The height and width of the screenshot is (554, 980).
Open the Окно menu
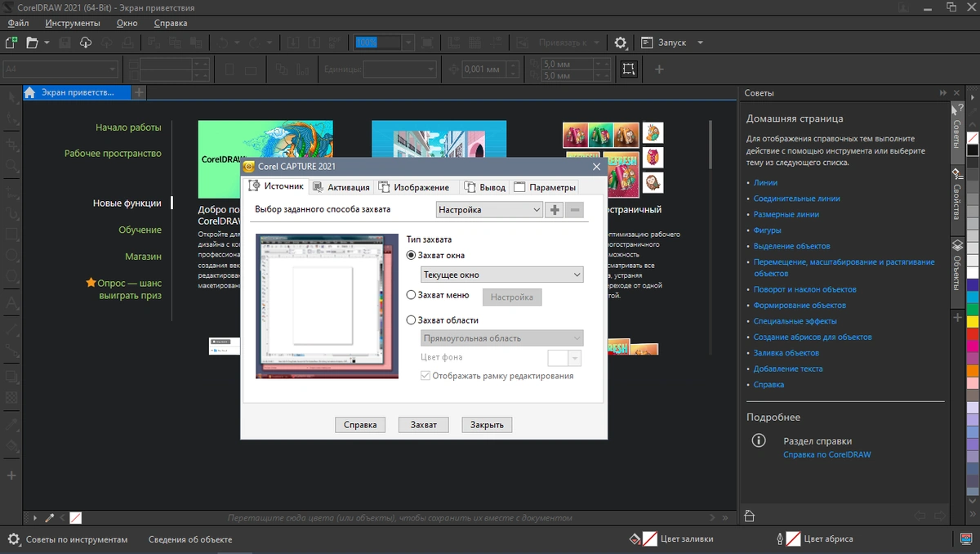coord(127,23)
